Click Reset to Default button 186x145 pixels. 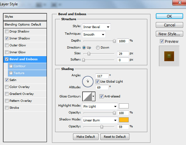pos(115,137)
